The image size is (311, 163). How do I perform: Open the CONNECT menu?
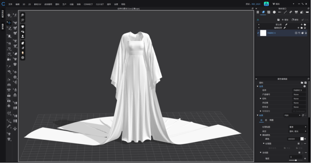pos(88,4)
